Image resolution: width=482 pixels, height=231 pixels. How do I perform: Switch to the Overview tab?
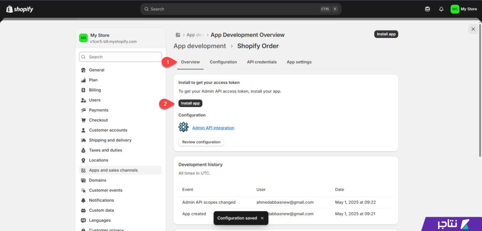point(190,62)
